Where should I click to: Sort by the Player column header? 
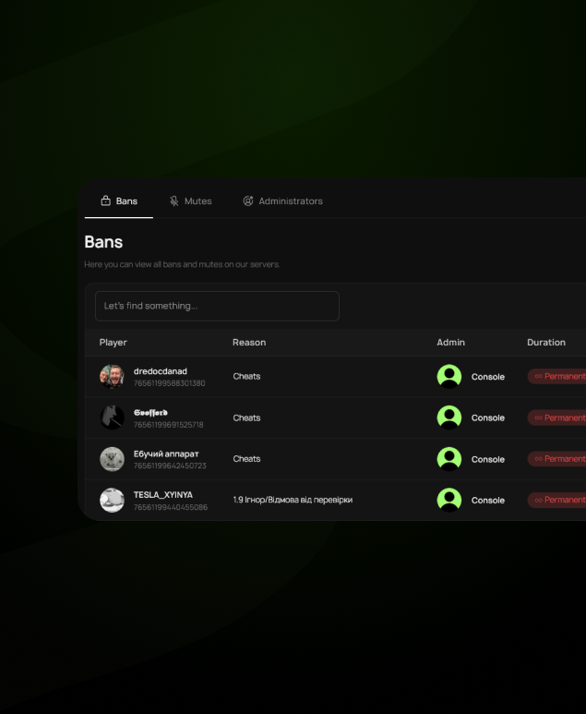click(114, 343)
